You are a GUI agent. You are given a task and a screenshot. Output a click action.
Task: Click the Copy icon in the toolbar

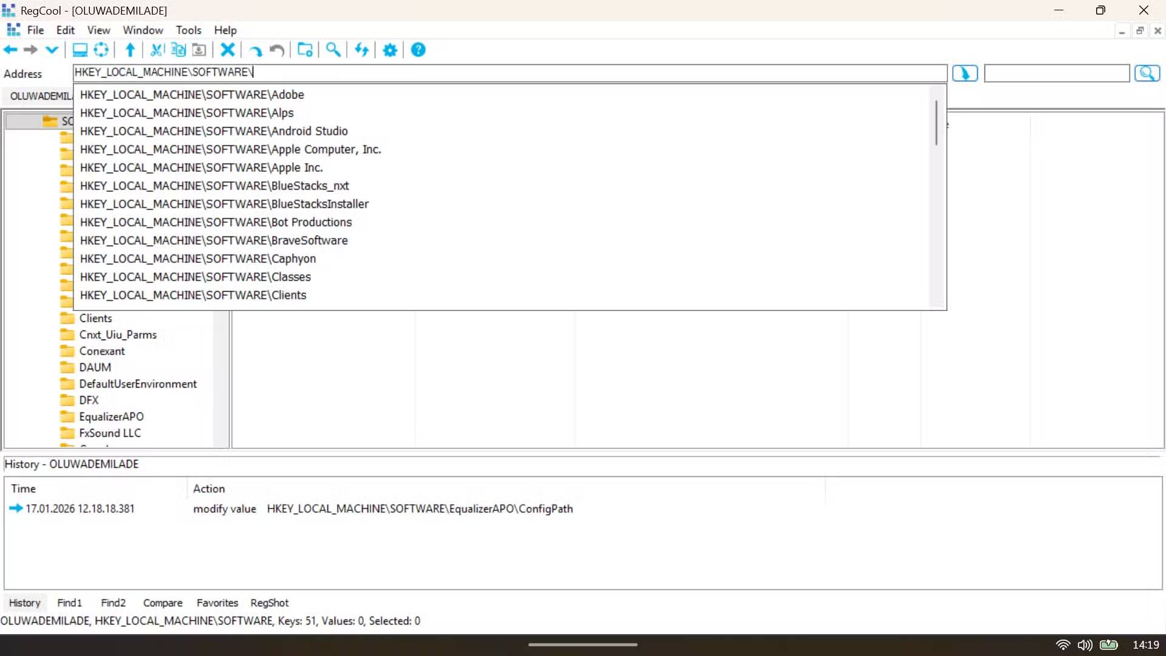(x=177, y=50)
